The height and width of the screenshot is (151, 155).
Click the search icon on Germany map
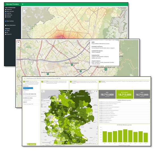tap(93, 91)
